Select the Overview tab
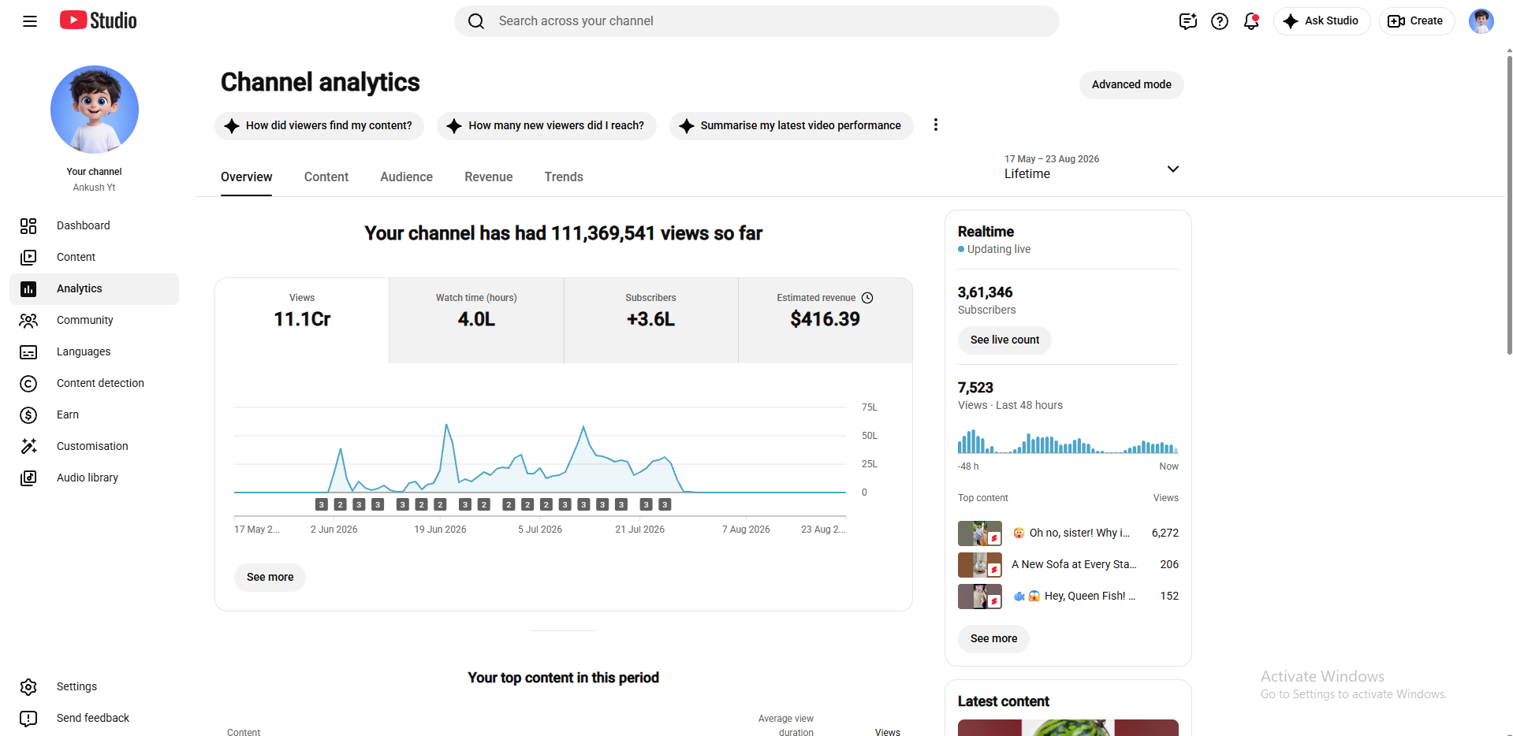Screen dimensions: 1513x736 (247, 177)
